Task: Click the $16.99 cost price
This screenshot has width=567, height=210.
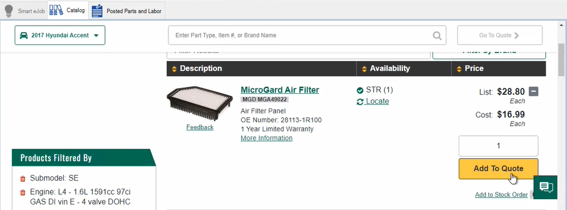Action: coord(511,115)
